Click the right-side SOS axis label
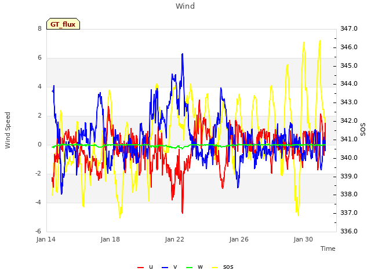 pyautogui.click(x=363, y=130)
